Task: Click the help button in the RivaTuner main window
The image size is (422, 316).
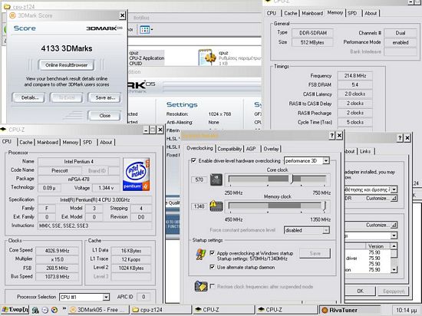Action: pyautogui.click(x=400, y=138)
